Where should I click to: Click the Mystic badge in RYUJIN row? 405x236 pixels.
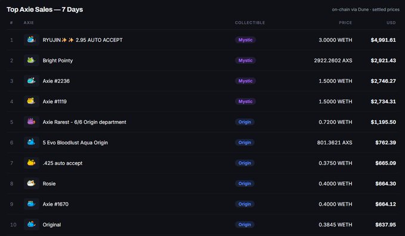tap(245, 40)
